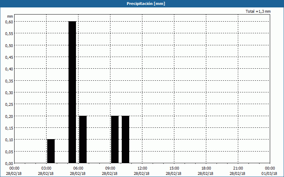Click the 01/03/18 date label
284x177 pixels.
pos(269,174)
